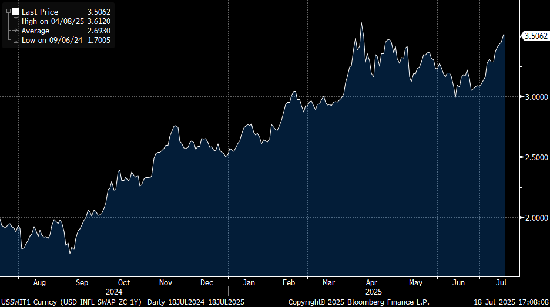Select the Low marker icon in legend
The image size is (550, 307).
pos(16,40)
